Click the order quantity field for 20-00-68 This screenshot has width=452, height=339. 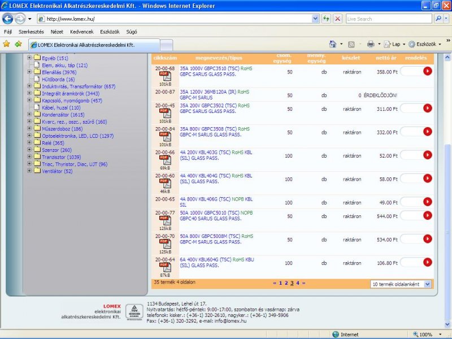tap(412, 71)
